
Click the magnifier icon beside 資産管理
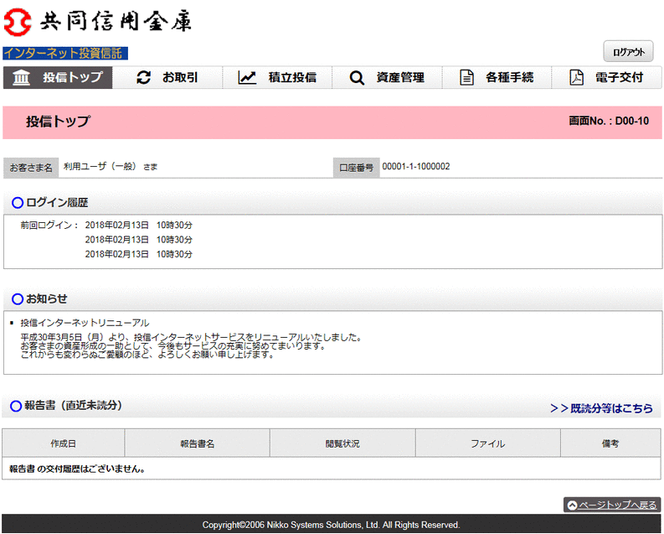(357, 78)
